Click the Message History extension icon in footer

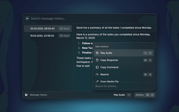(26, 95)
